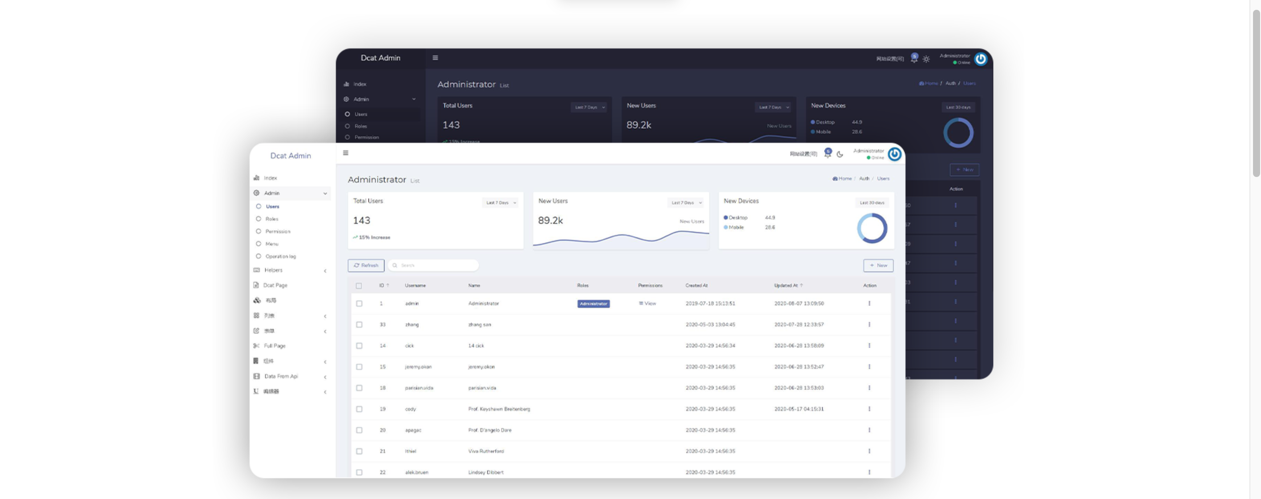This screenshot has height=499, width=1261.
Task: Open Last 7 Days dropdown in Total Users
Action: pyautogui.click(x=500, y=202)
